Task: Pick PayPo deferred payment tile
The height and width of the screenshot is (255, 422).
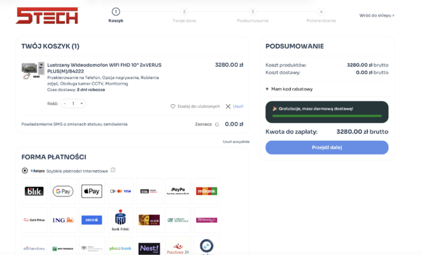Action: (178, 191)
